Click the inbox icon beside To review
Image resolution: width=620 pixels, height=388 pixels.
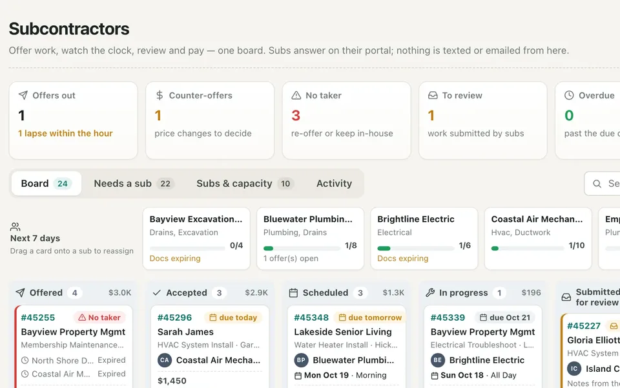(x=433, y=95)
